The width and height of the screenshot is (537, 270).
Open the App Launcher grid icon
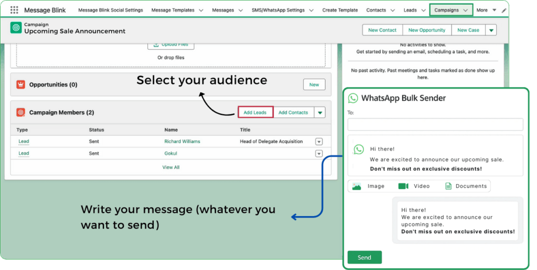tap(14, 10)
